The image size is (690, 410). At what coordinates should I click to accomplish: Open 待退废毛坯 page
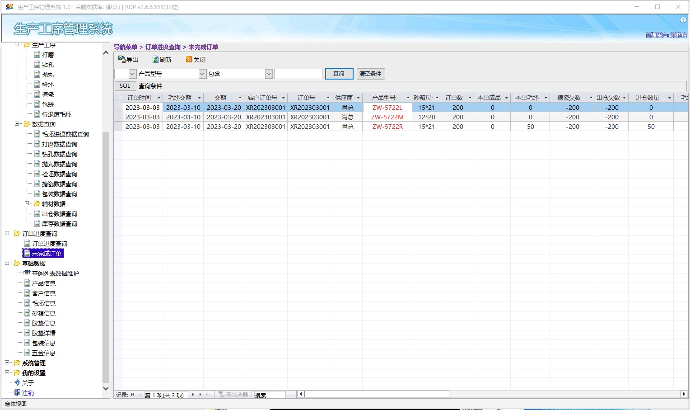pyautogui.click(x=56, y=114)
